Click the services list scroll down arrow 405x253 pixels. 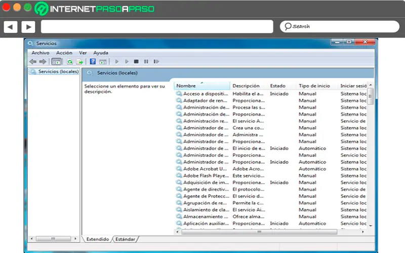tap(371, 226)
